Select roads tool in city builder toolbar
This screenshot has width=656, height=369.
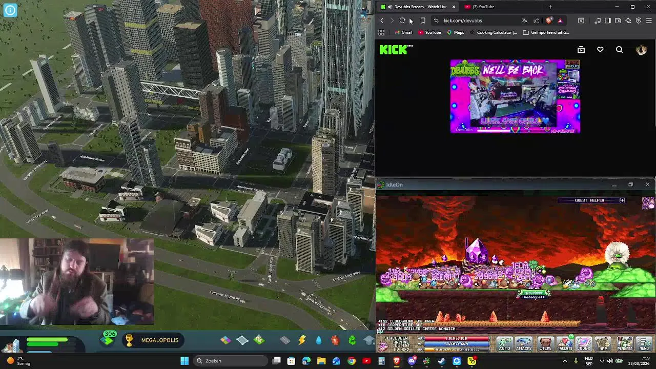[x=285, y=340]
